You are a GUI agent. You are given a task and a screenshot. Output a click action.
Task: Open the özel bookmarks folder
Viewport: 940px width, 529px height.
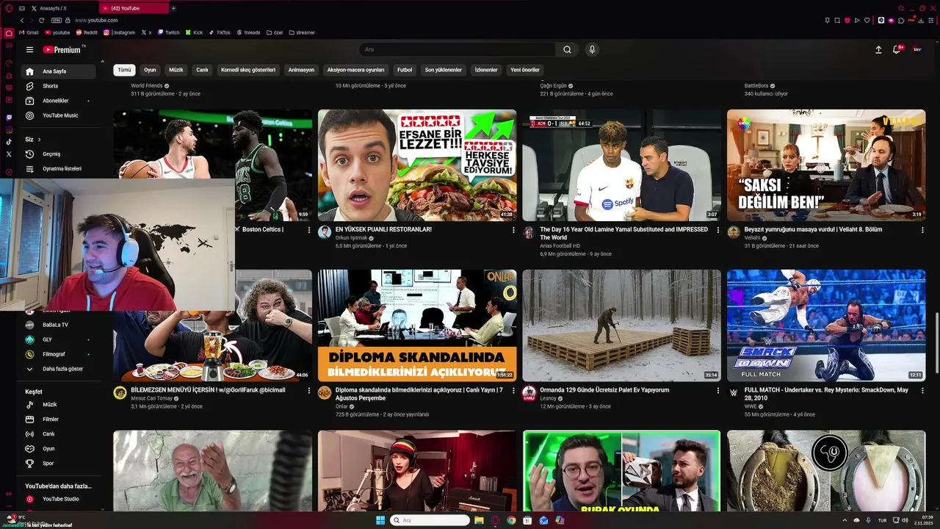275,32
